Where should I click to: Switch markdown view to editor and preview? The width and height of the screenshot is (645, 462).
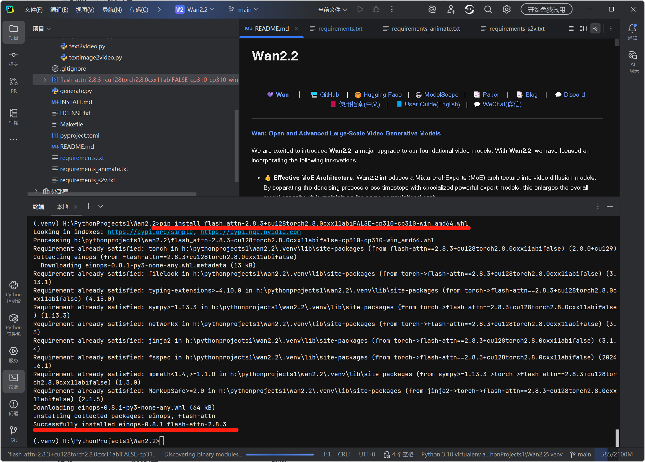click(583, 29)
